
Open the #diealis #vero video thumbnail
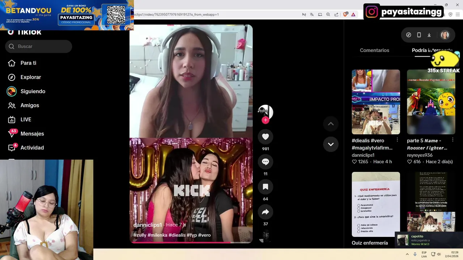click(376, 102)
